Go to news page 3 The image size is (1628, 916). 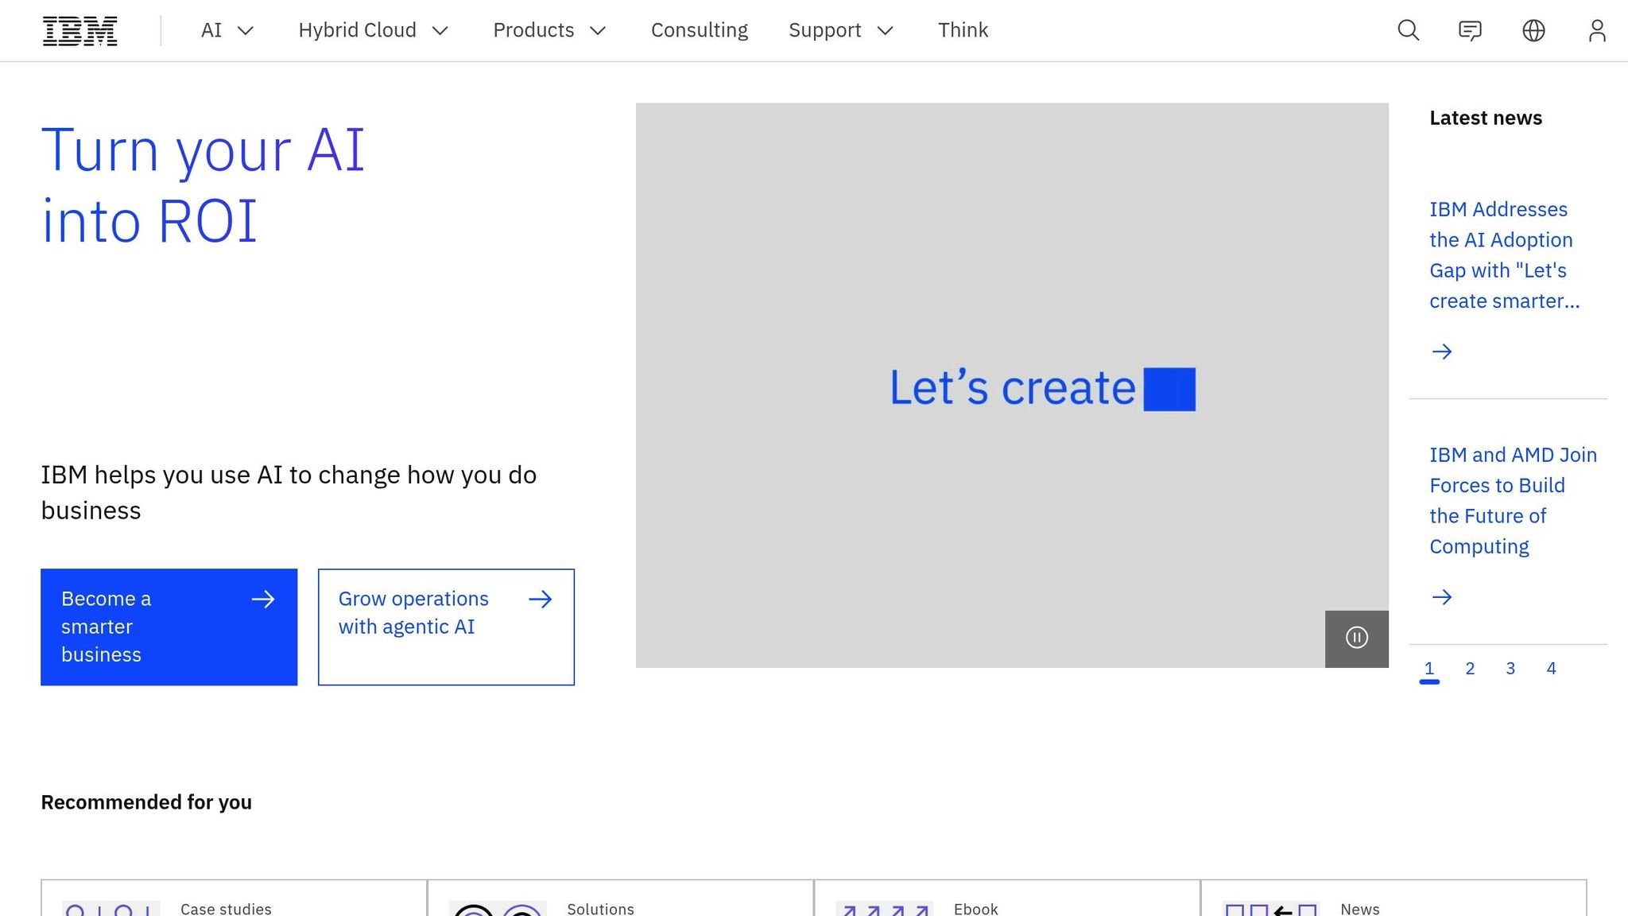click(x=1510, y=669)
